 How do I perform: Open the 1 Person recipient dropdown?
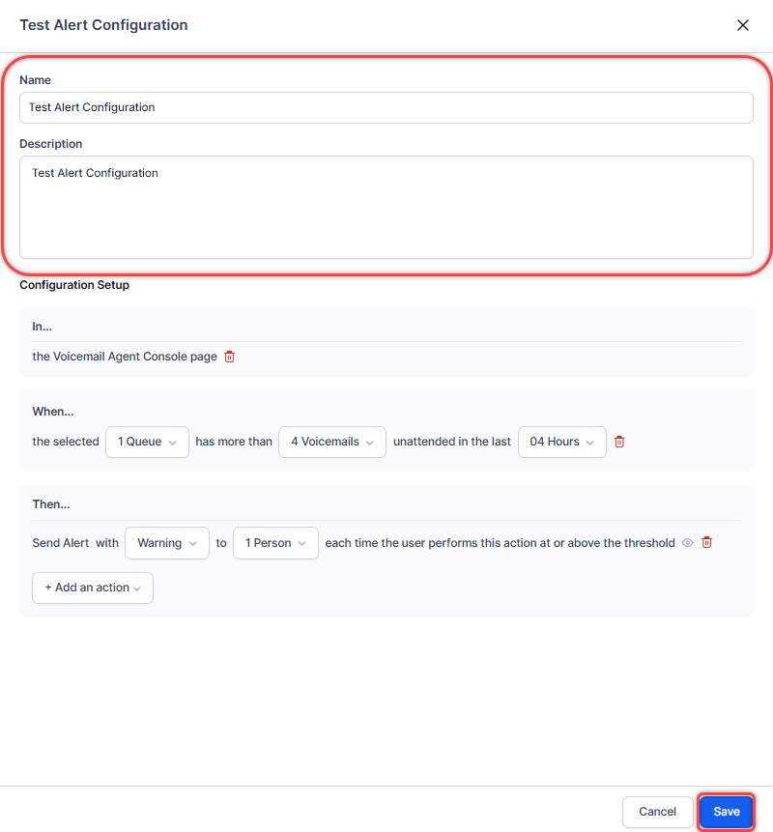tap(275, 543)
